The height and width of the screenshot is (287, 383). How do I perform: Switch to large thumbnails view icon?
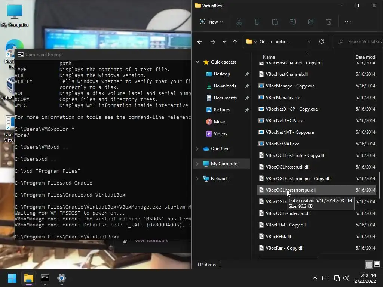click(377, 264)
